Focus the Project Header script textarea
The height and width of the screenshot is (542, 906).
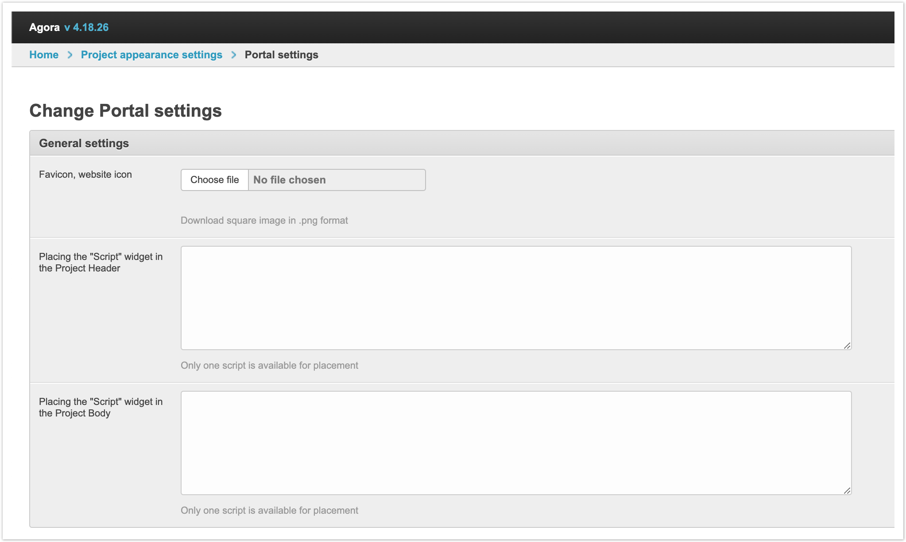point(516,298)
